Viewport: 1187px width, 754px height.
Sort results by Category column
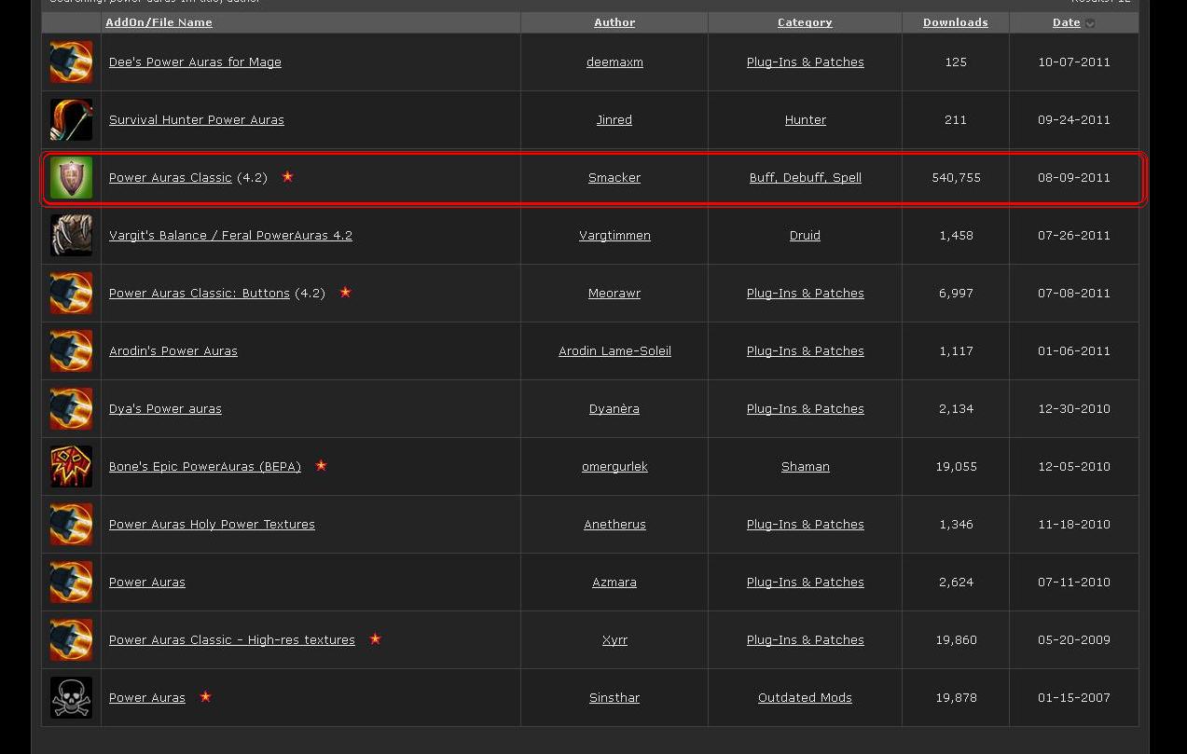805,22
